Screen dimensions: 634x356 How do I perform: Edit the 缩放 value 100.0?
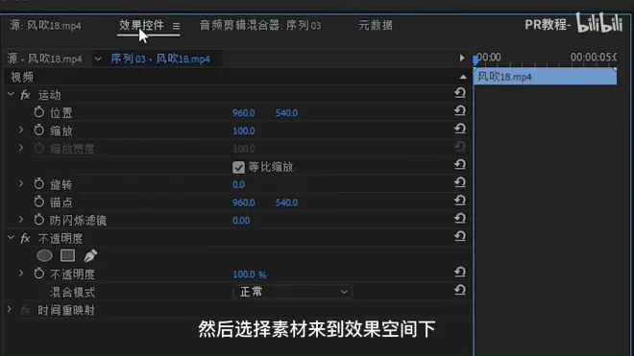point(243,131)
